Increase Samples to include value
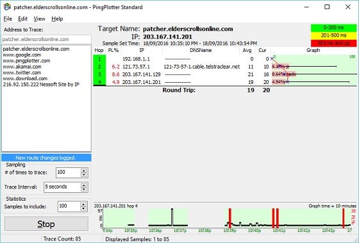This screenshot has width=359, height=243. click(83, 205)
